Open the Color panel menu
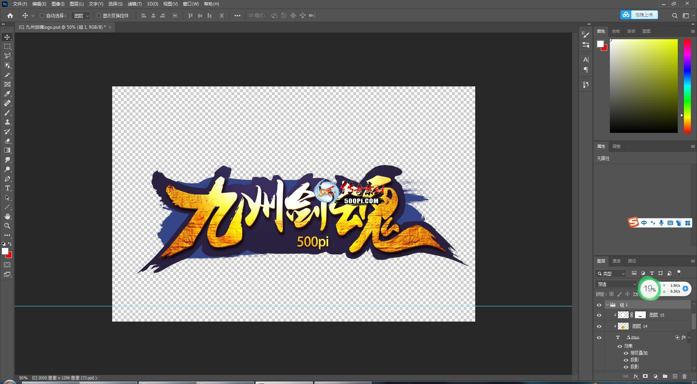 693,32
